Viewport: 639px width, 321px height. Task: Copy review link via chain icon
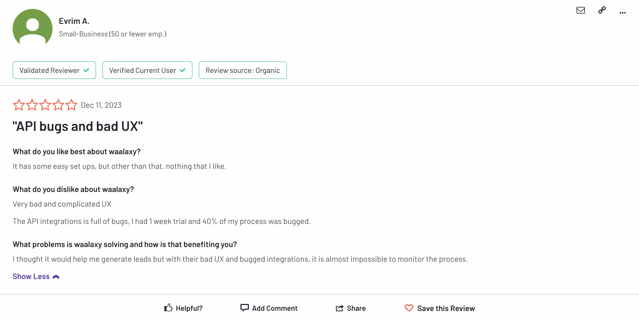[602, 10]
